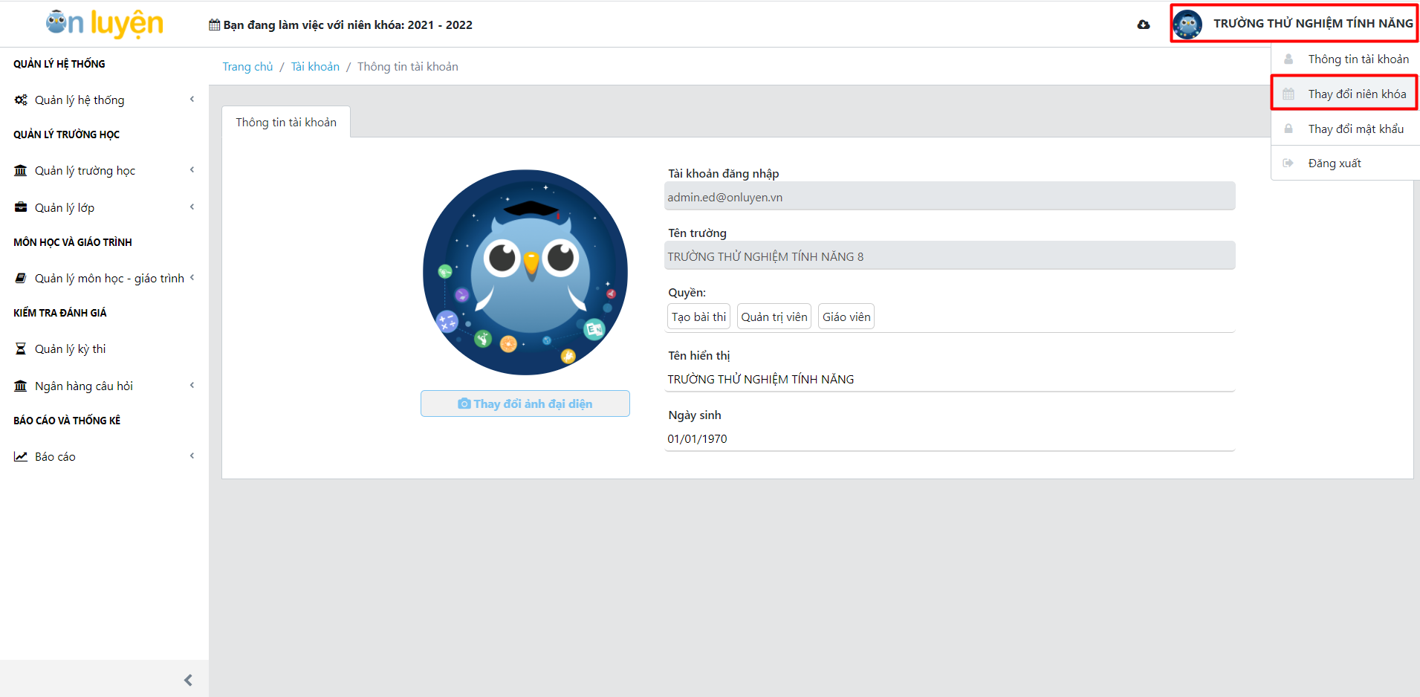The height and width of the screenshot is (697, 1420).
Task: Click the BÁO CÁO VÀ THỐNG KÊ heading
Action: 67,421
